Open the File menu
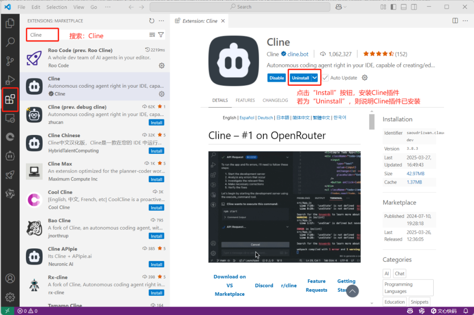Screen dimensions: 474x315 point(21,7)
